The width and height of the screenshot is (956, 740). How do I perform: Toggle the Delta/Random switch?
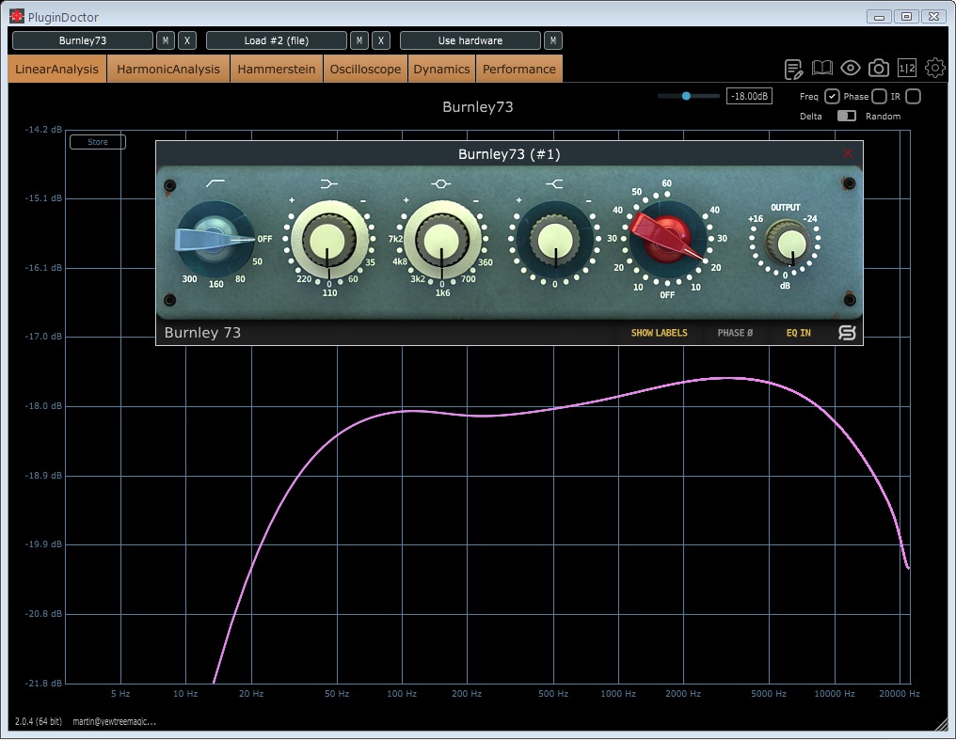(x=846, y=117)
